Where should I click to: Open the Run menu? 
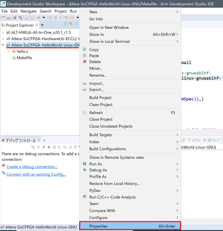pyautogui.click(x=73, y=11)
